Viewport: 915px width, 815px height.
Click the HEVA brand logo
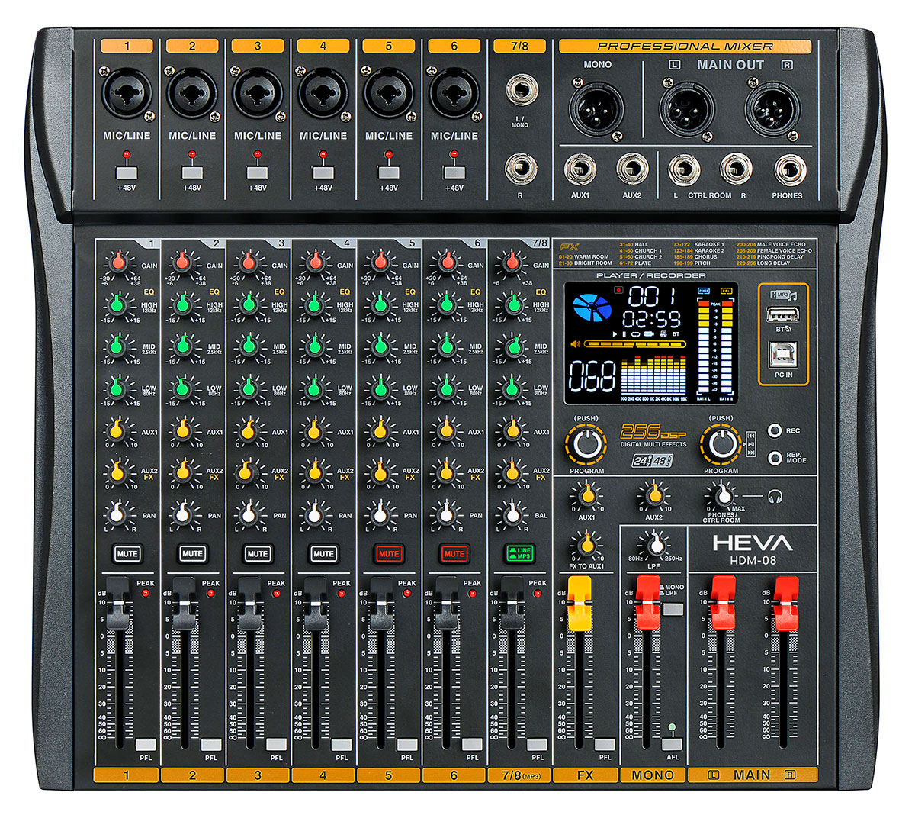tap(753, 543)
